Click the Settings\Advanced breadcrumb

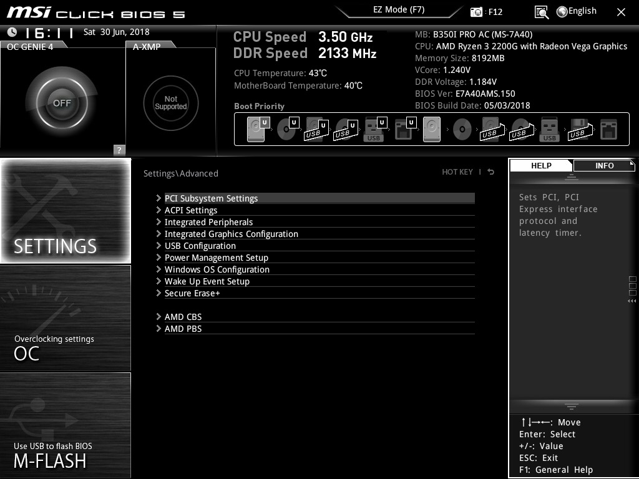click(181, 173)
